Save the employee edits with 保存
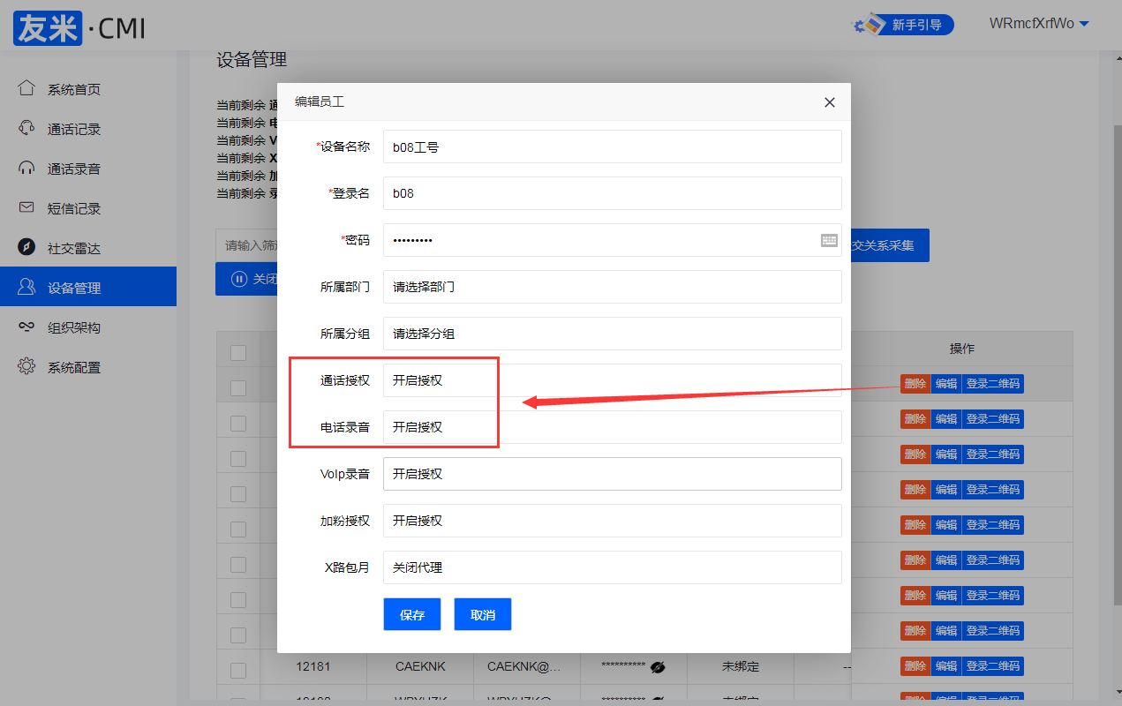The height and width of the screenshot is (706, 1122). 411,613
